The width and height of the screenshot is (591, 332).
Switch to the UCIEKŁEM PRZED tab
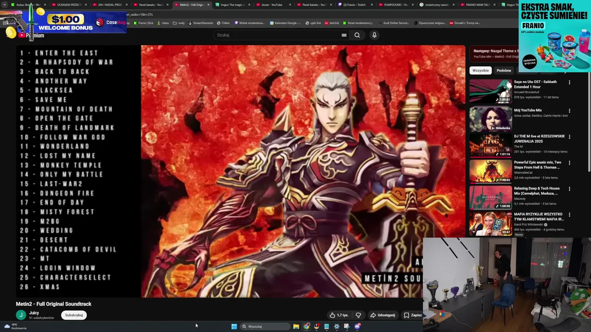[x=69, y=5]
